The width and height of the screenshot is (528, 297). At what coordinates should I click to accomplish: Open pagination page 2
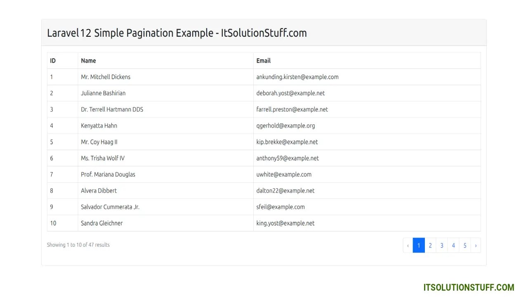(x=430, y=245)
